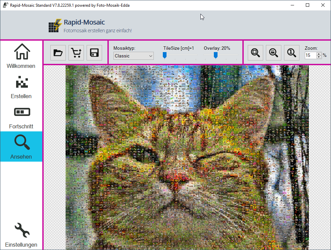The height and width of the screenshot is (250, 331).
Task: Click the shopping cart order icon
Action: tap(76, 53)
